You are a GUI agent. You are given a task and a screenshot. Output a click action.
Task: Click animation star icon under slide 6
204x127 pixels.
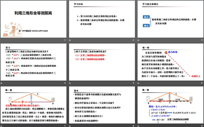(x=138, y=83)
